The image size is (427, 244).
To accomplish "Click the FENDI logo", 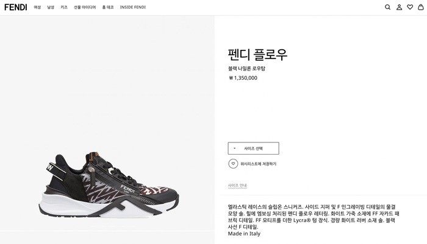I will (16, 7).
